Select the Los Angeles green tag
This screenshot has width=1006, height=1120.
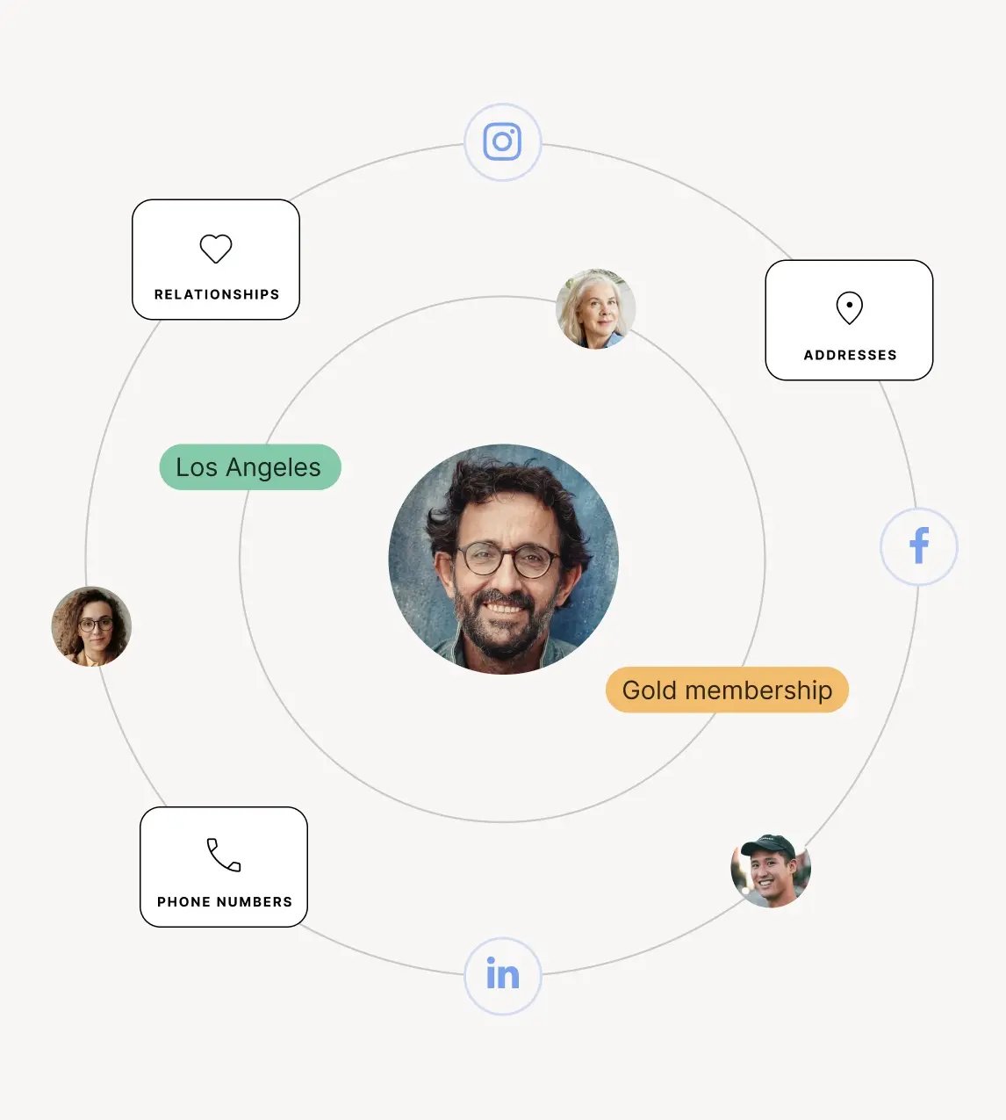coord(249,467)
